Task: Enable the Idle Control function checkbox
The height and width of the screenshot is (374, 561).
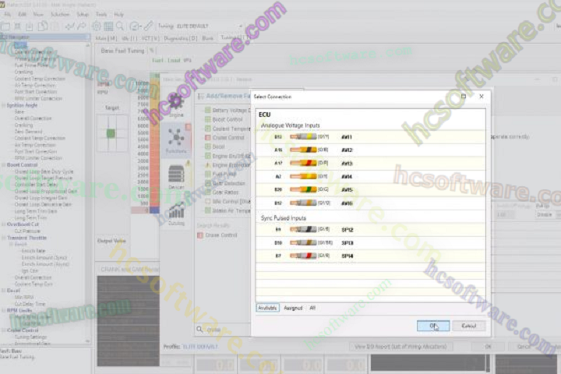Action: (207, 202)
